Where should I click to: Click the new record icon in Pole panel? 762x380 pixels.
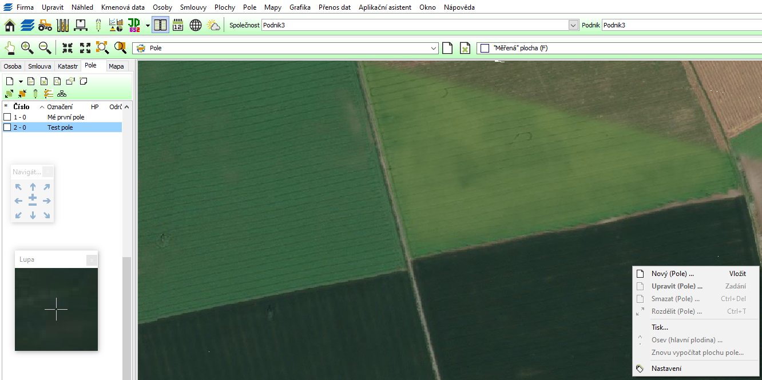(10, 81)
